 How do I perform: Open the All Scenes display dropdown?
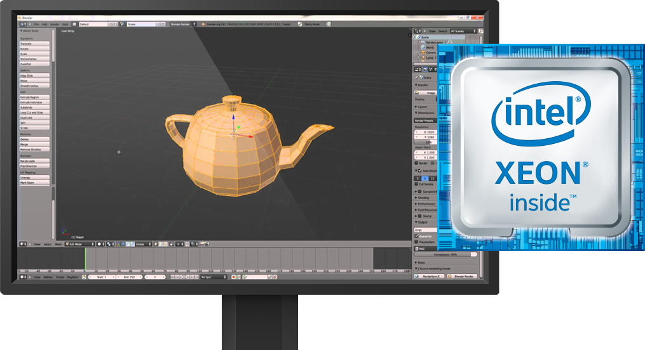point(463,31)
